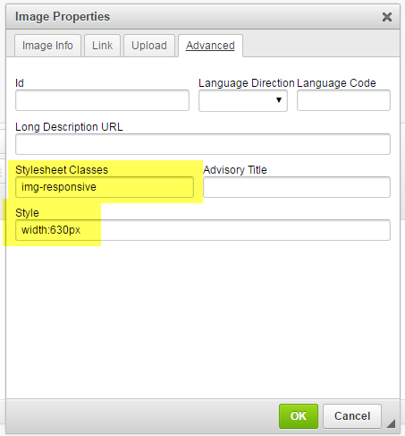
Task: Close the Image Properties dialog with X
Action: point(387,17)
